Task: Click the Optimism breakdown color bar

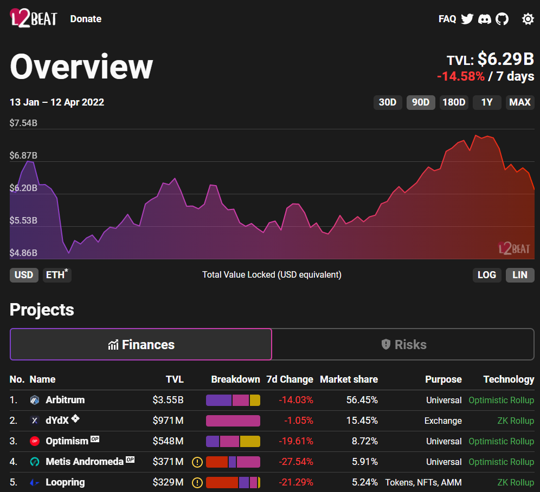Action: pyautogui.click(x=233, y=442)
